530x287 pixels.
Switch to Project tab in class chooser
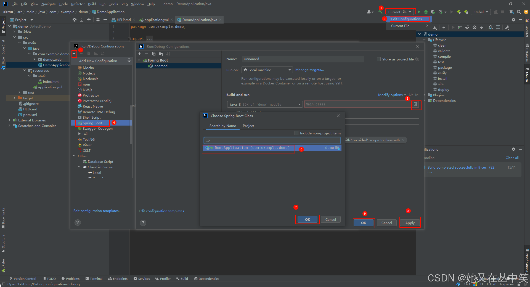click(248, 126)
